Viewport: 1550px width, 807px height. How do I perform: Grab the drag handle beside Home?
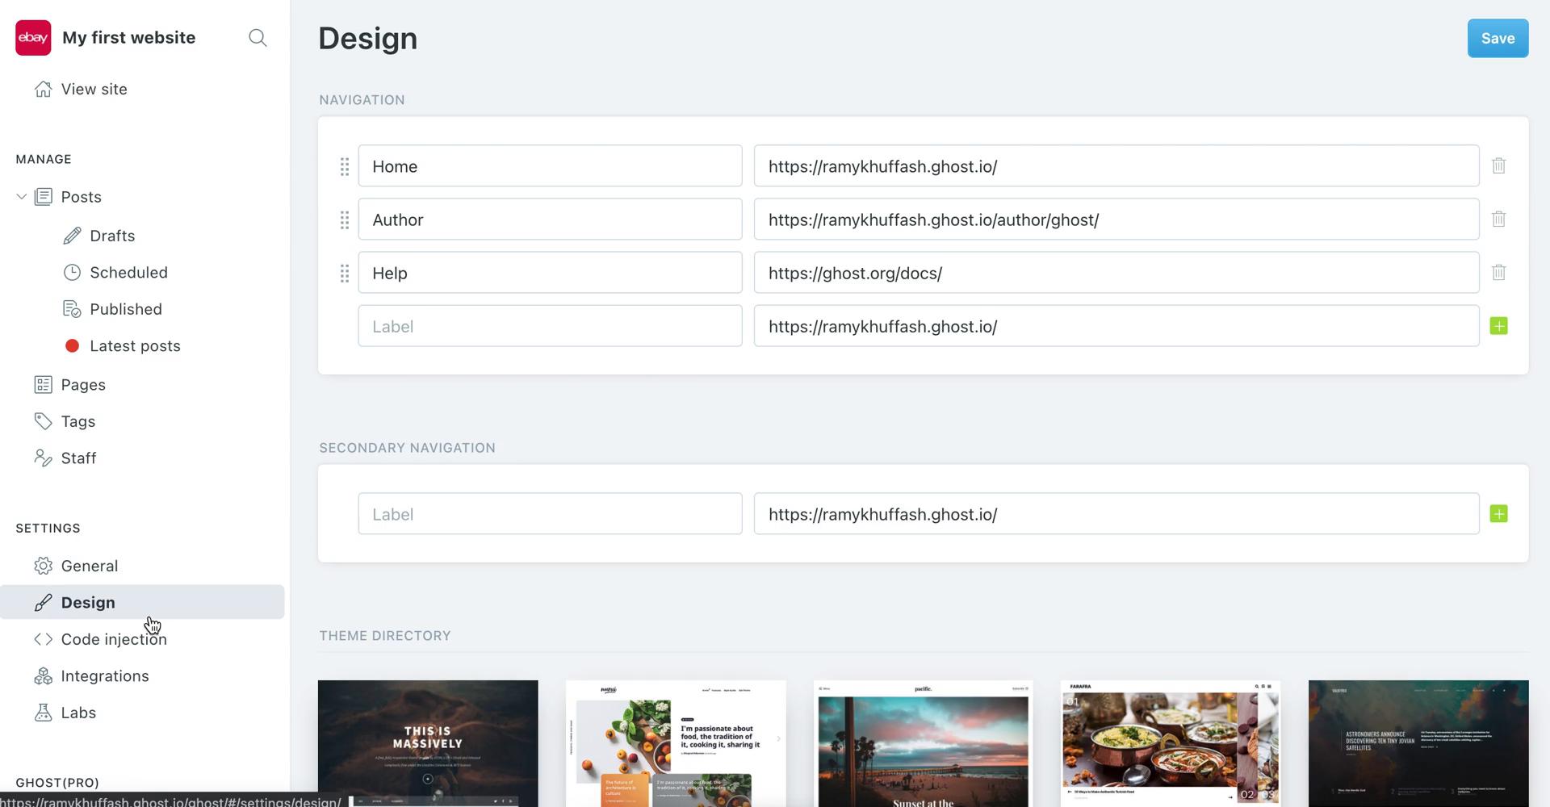(345, 166)
